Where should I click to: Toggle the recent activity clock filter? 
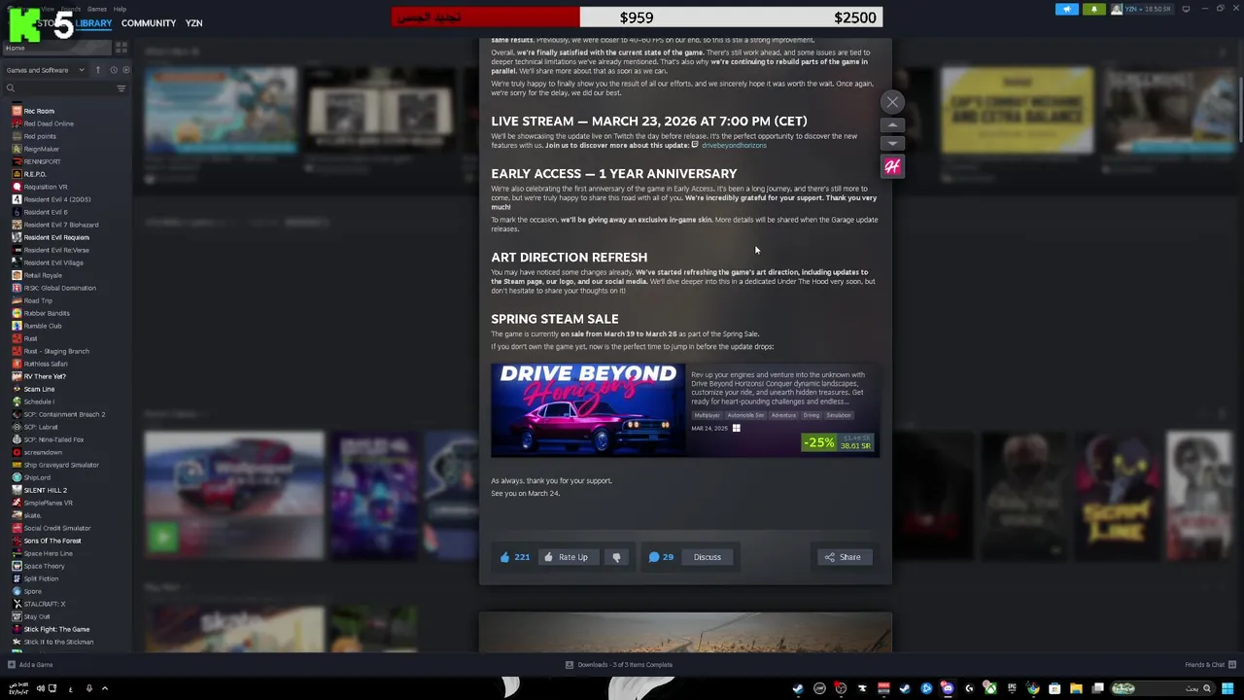[x=113, y=70]
